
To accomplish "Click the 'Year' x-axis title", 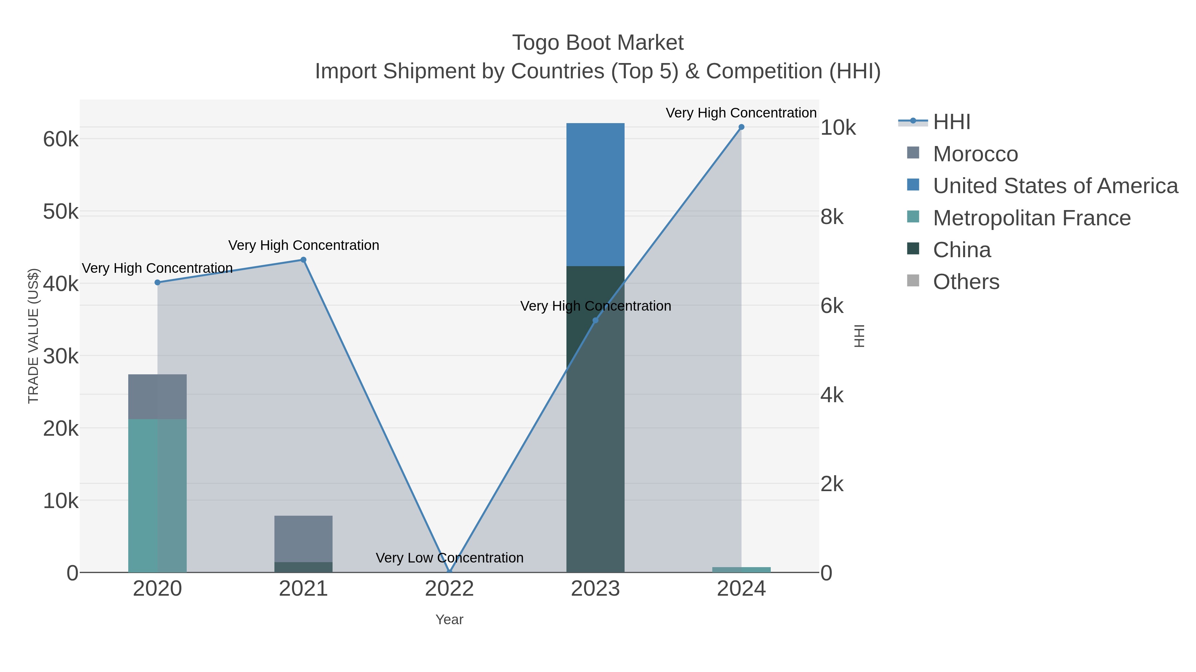I will tap(449, 620).
